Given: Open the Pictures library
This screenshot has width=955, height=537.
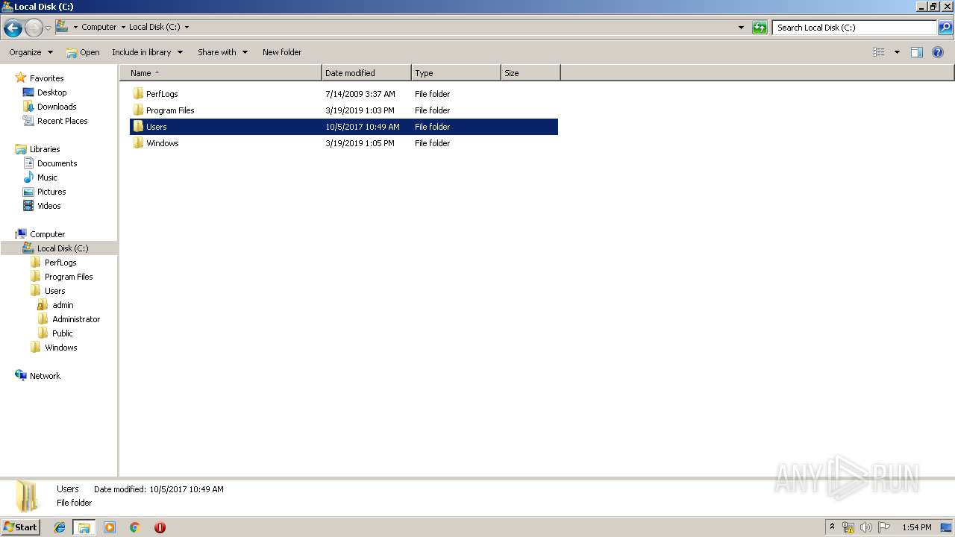Looking at the screenshot, I should tap(51, 192).
